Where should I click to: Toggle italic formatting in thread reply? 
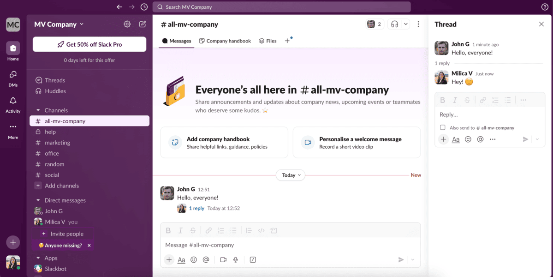tap(455, 100)
